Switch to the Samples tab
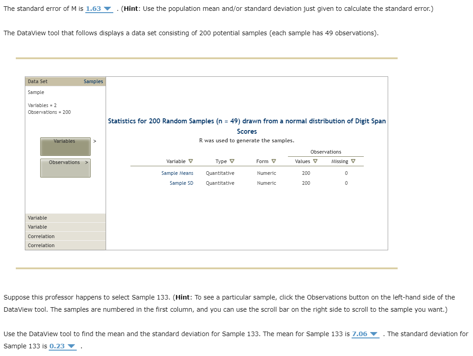Viewport: 473px width, 356px height. coord(93,81)
